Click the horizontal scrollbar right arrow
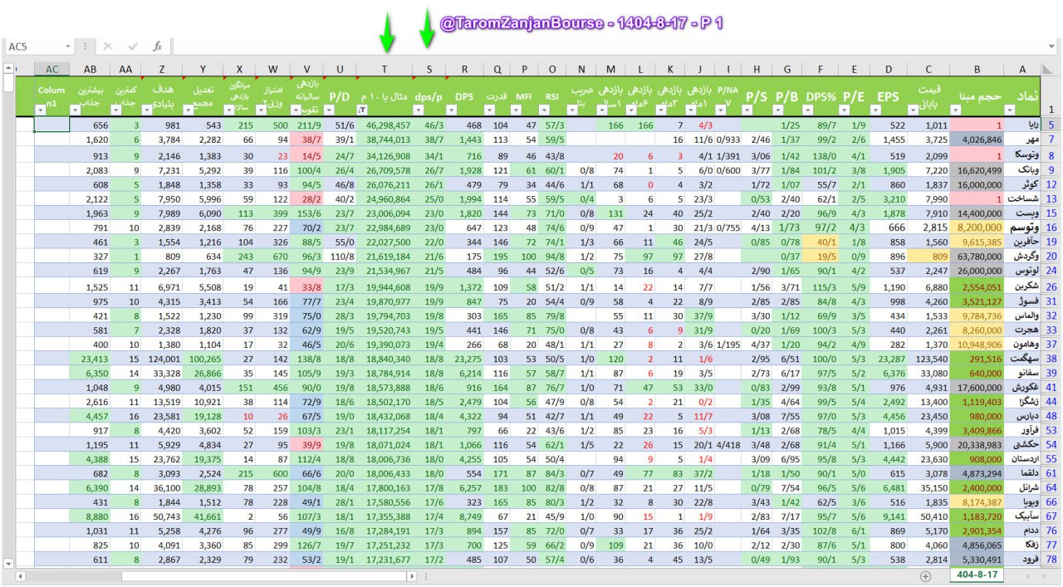Image resolution: width=1063 pixels, height=587 pixels. coord(411,575)
